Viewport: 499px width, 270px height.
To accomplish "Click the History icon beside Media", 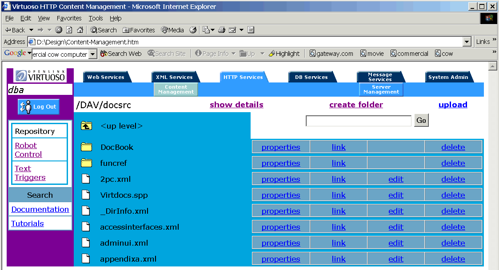I will 193,30.
